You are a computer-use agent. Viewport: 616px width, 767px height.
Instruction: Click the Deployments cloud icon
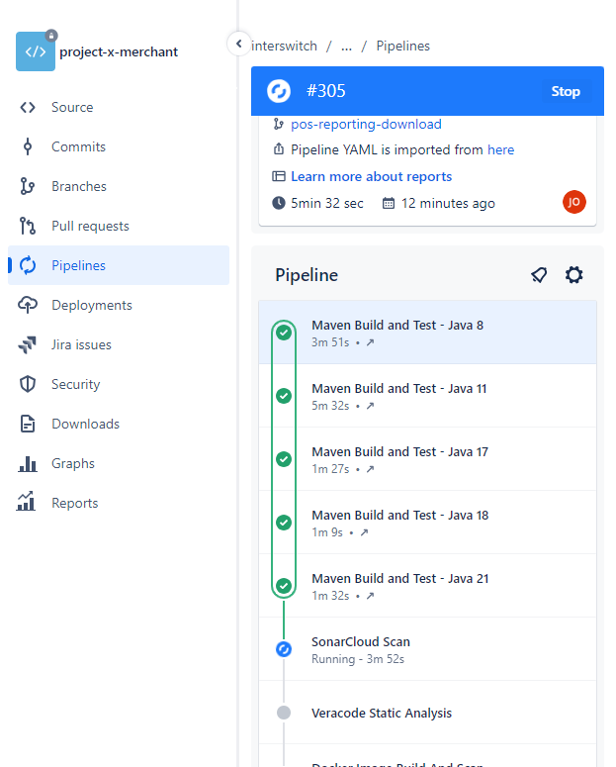pyautogui.click(x=28, y=305)
